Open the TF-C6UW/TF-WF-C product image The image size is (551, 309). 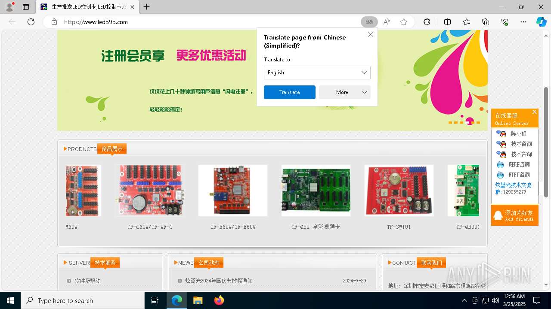point(150,191)
